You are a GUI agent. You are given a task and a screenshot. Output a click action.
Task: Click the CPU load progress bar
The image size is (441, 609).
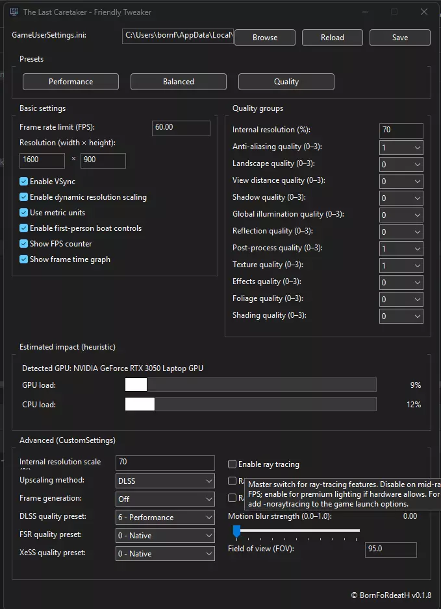point(251,404)
